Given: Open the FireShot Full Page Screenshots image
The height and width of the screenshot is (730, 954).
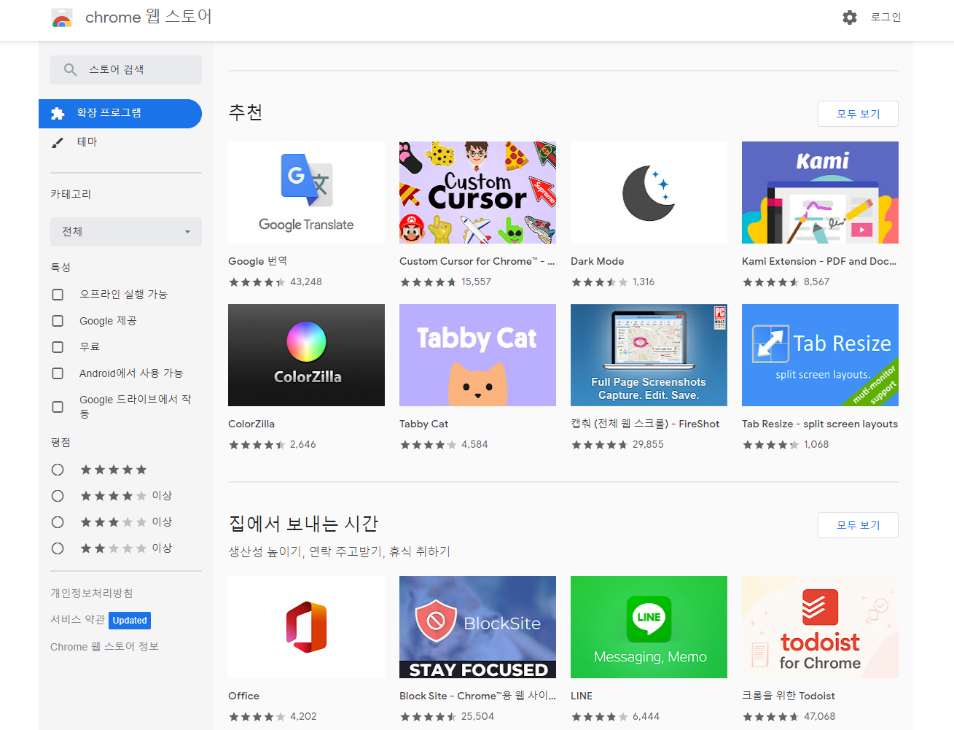Looking at the screenshot, I should tap(649, 355).
